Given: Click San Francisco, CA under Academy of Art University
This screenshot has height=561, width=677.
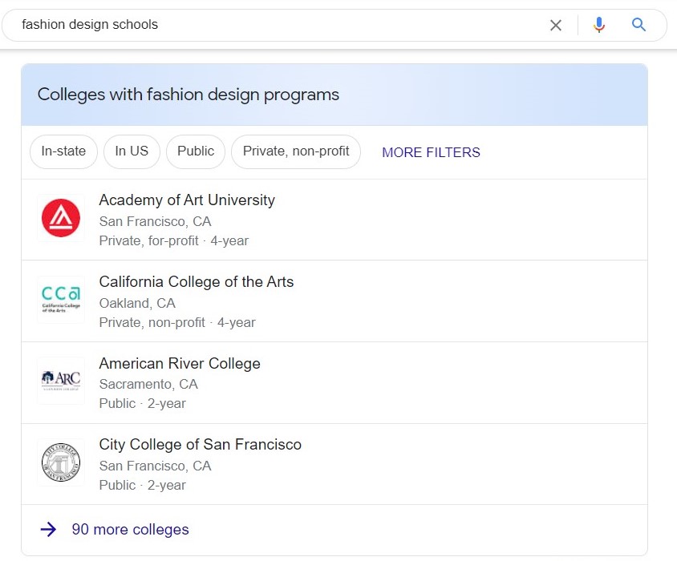Looking at the screenshot, I should coord(155,222).
